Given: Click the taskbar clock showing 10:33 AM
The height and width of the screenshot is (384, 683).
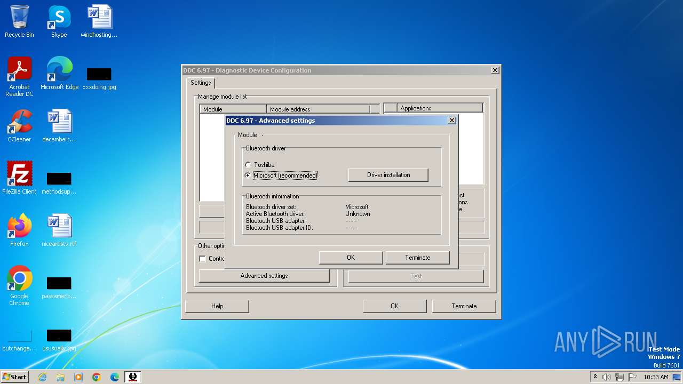Looking at the screenshot, I should pos(656,377).
